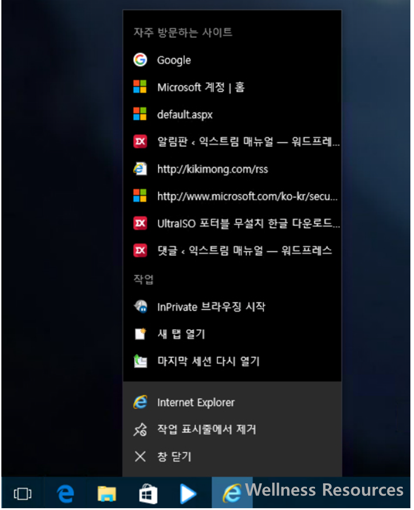Launch Internet Explorer from jump list
Image resolution: width=414 pixels, height=510 pixels.
tap(232, 402)
